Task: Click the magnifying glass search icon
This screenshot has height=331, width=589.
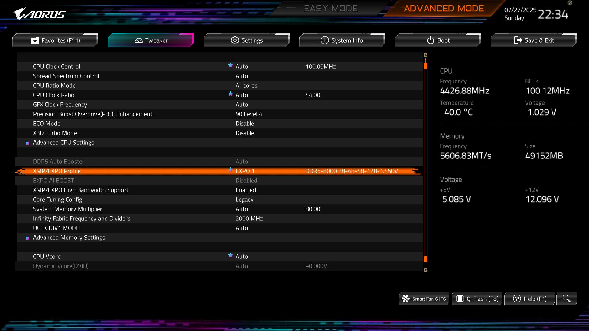Action: point(566,299)
